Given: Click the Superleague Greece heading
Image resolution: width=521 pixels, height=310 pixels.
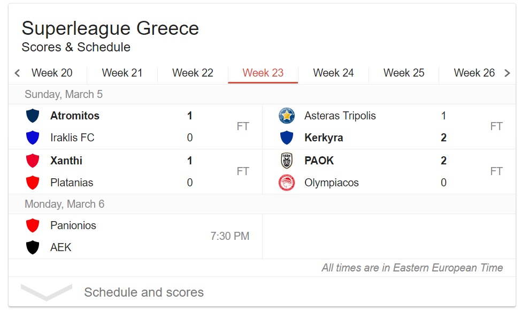Looking at the screenshot, I should click(110, 28).
